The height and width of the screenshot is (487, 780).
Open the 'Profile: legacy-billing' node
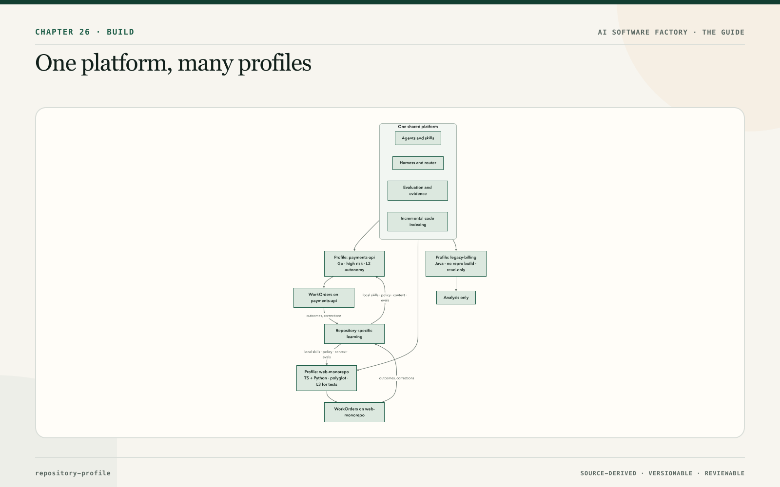(x=456, y=263)
